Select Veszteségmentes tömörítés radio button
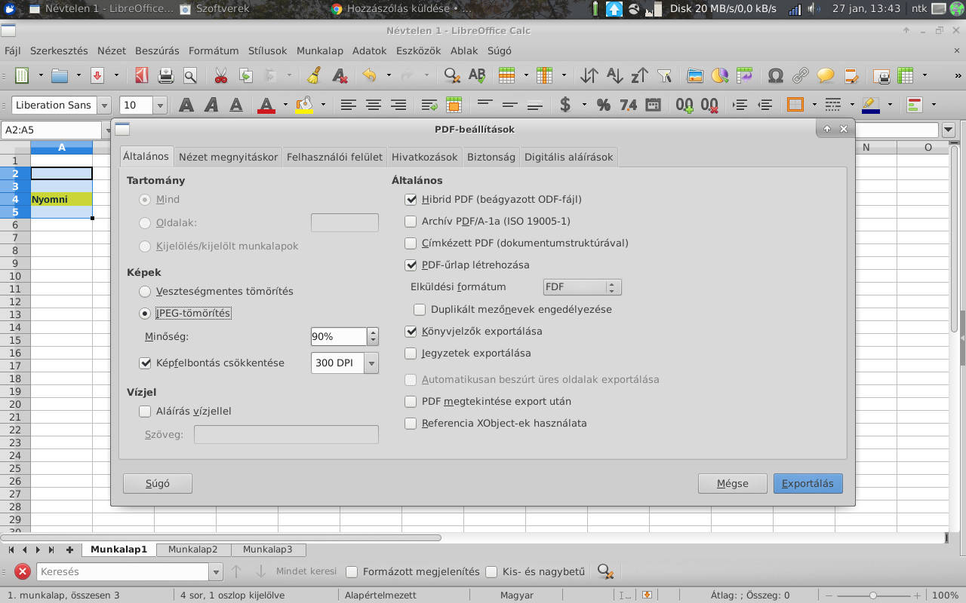 tap(145, 291)
